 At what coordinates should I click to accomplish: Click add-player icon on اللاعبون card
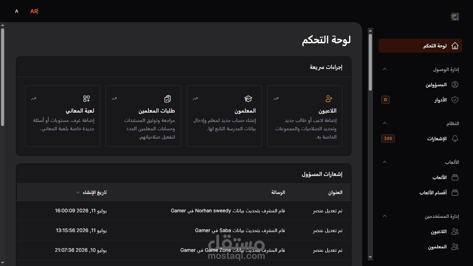329,99
